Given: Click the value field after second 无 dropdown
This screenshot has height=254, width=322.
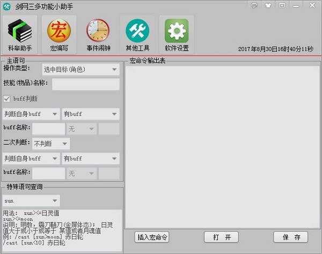Looking at the screenshot, I should pyautogui.click(x=109, y=174).
